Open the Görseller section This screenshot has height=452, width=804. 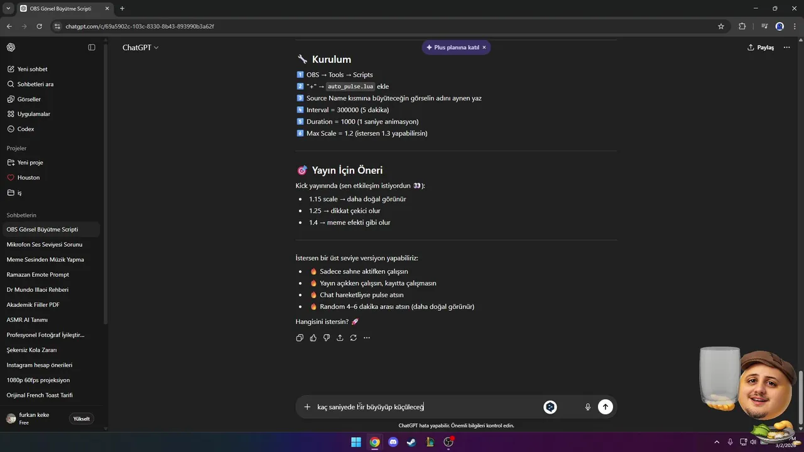pos(50,99)
